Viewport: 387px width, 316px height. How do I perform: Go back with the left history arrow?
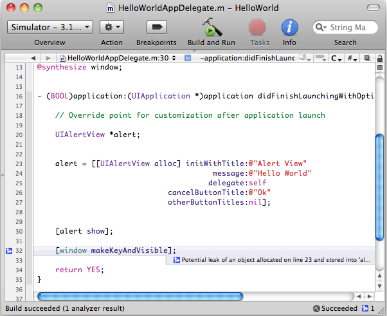[x=33, y=59]
